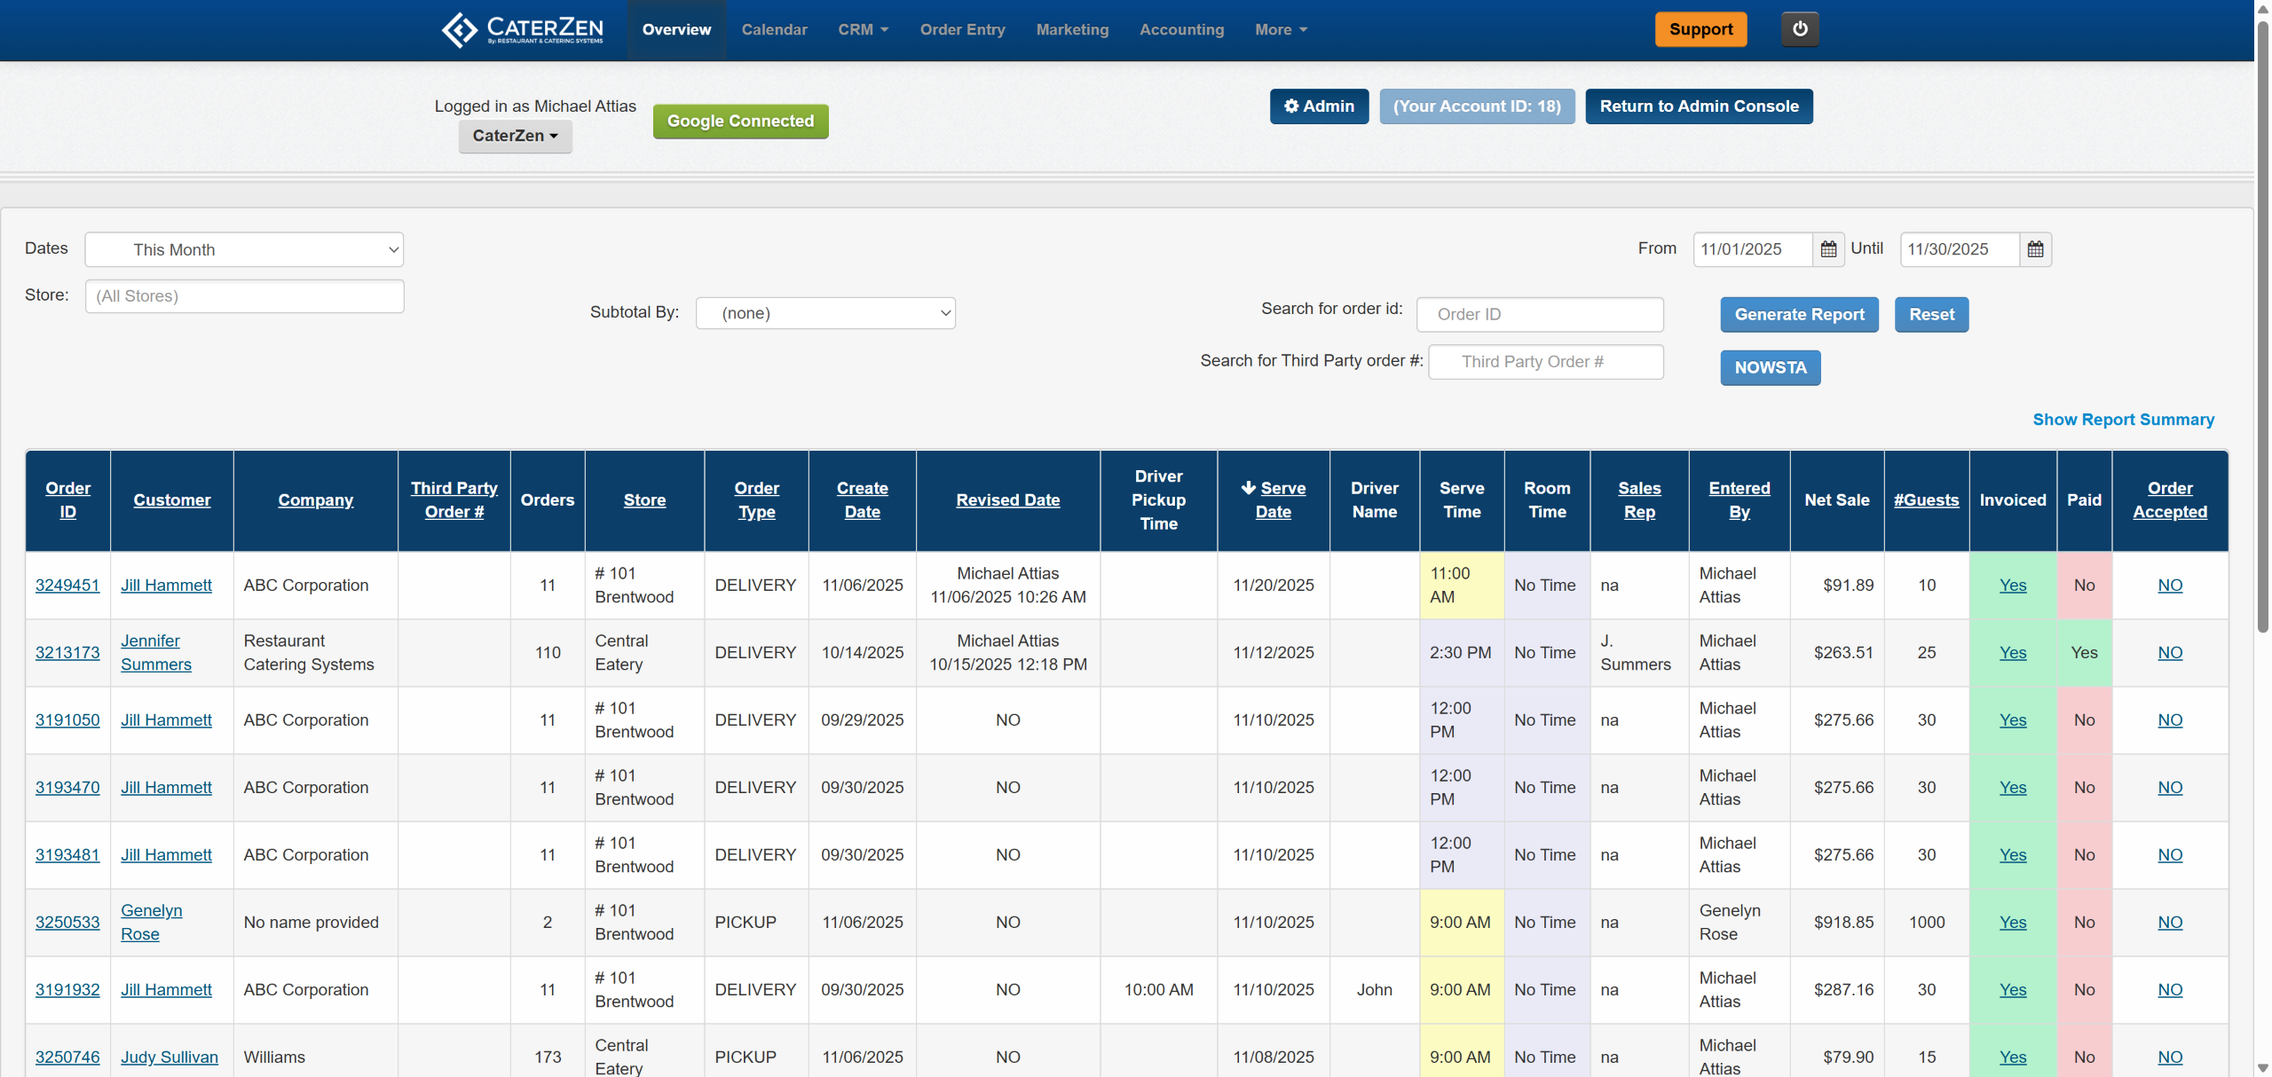This screenshot has width=2272, height=1077.
Task: Expand the CaterZen account dropdown
Action: click(x=515, y=136)
